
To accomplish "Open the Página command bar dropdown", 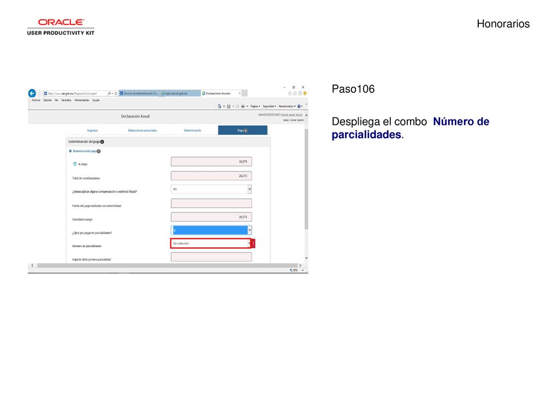I will (x=255, y=106).
